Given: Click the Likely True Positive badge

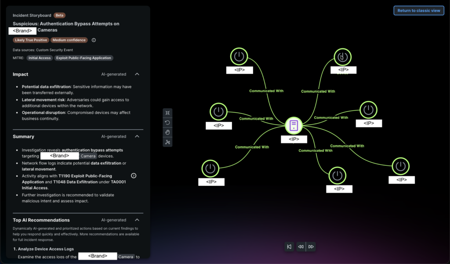Looking at the screenshot, I should click(30, 40).
